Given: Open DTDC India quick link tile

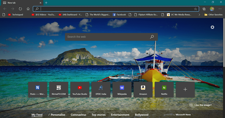Looking at the screenshot, I should tap(101, 90).
